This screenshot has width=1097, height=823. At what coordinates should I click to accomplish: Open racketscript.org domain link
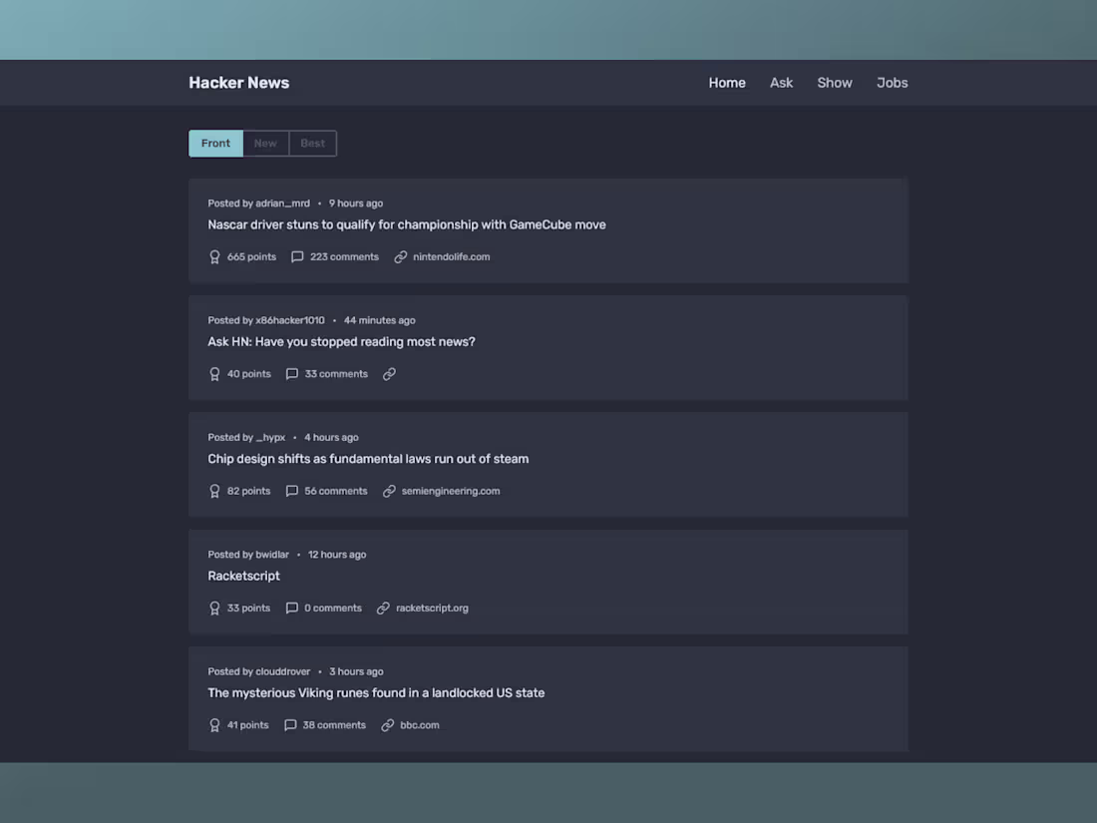(x=432, y=608)
